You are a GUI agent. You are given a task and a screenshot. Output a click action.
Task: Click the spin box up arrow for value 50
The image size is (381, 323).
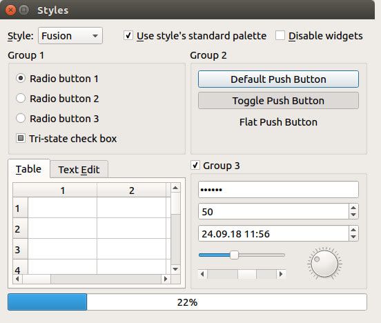click(353, 208)
